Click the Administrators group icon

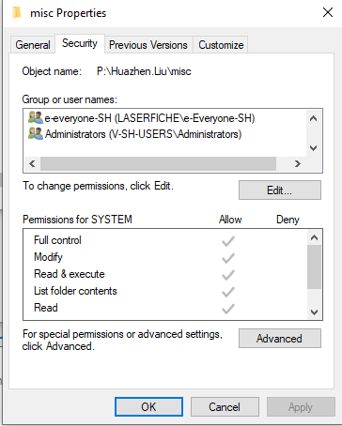[36, 133]
